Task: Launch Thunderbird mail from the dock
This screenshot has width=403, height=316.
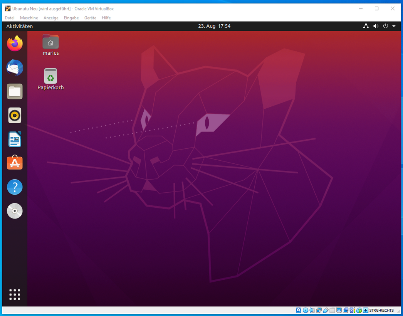Action: pos(15,68)
